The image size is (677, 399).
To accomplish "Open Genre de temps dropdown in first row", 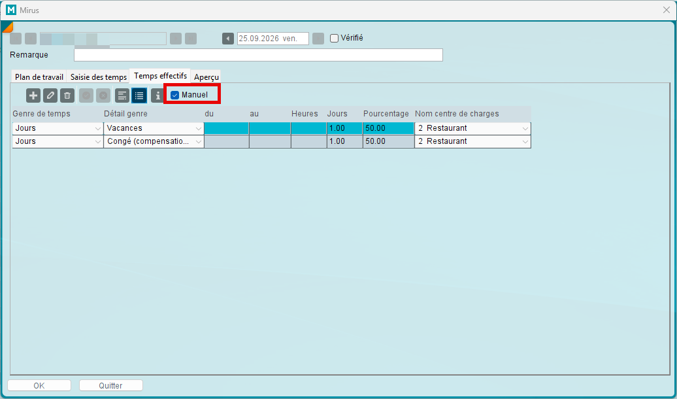I will (97, 128).
